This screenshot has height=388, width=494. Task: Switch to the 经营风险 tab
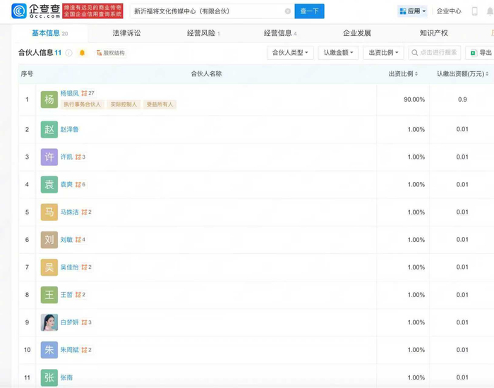202,33
